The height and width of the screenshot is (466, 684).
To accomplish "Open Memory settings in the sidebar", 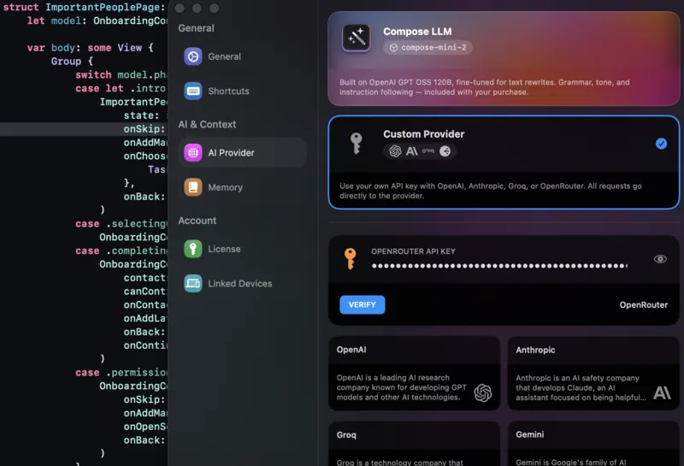I will point(242,187).
